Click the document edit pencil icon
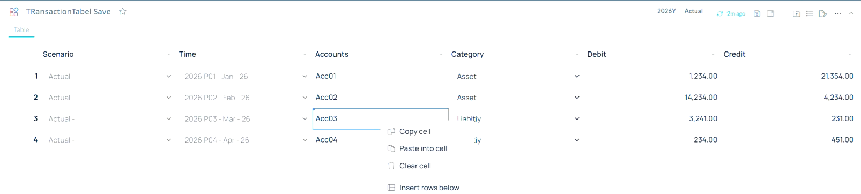861x194 pixels. click(x=823, y=13)
